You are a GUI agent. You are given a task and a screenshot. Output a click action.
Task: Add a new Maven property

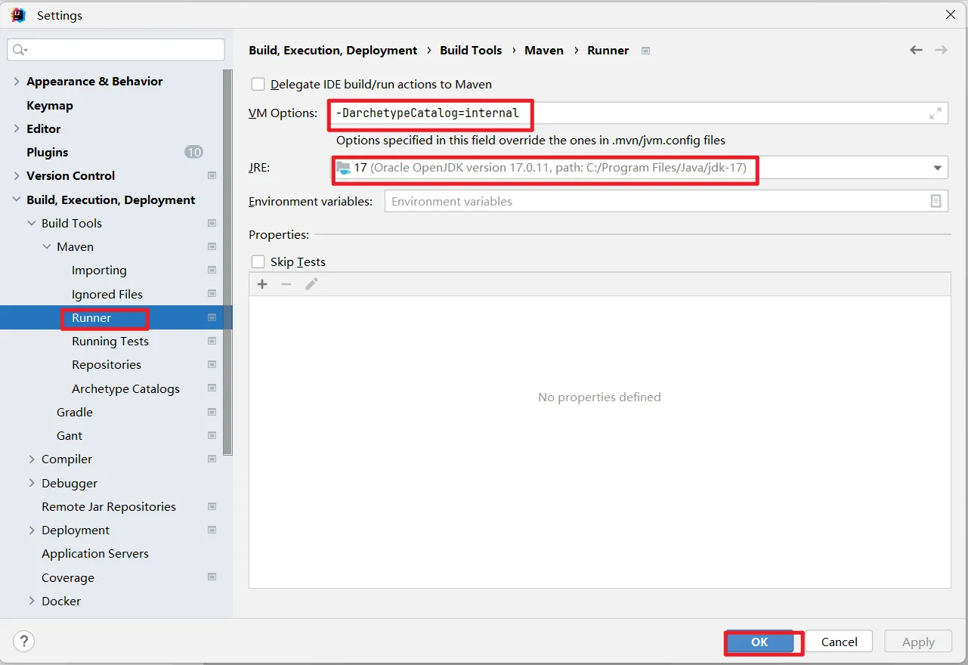262,284
